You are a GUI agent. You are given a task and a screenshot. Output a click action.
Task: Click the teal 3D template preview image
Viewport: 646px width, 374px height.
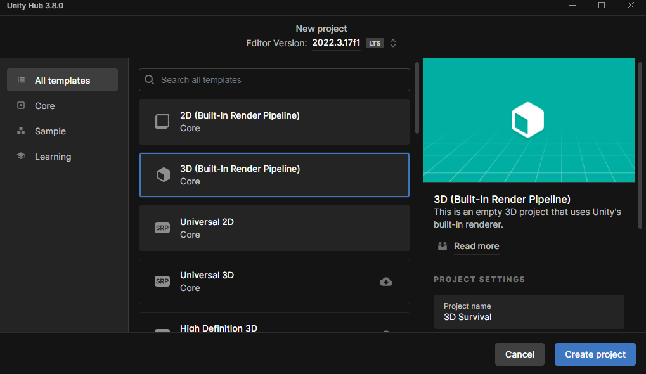[x=529, y=120]
